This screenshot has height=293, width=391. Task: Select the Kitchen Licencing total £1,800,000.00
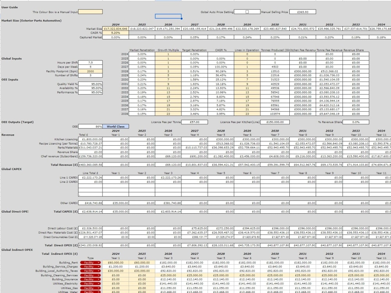(x=90, y=139)
